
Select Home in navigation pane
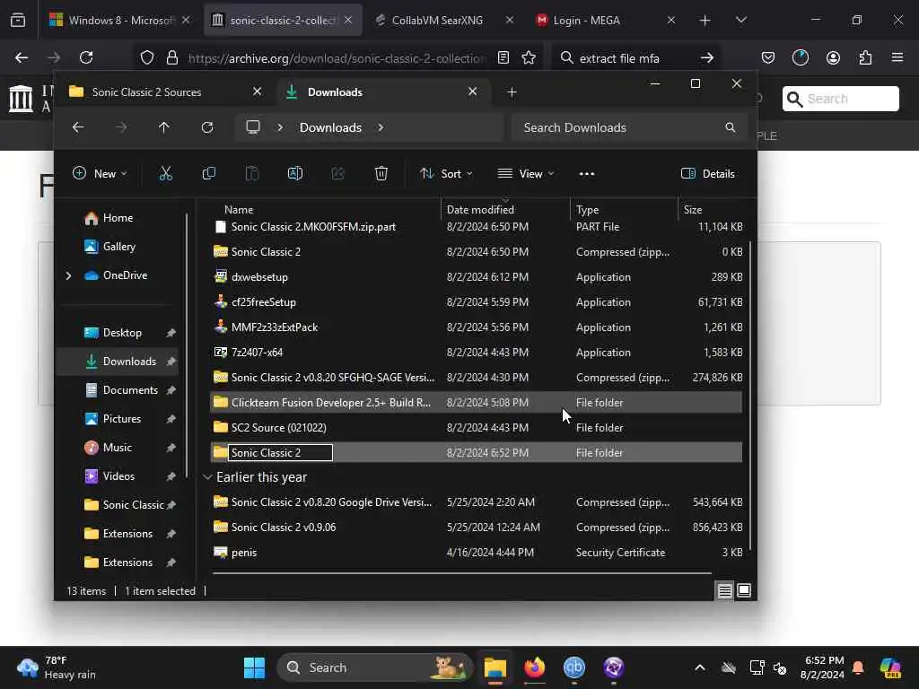[x=118, y=218]
